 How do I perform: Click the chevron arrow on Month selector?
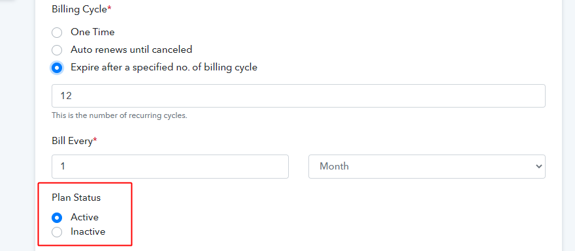pos(538,166)
